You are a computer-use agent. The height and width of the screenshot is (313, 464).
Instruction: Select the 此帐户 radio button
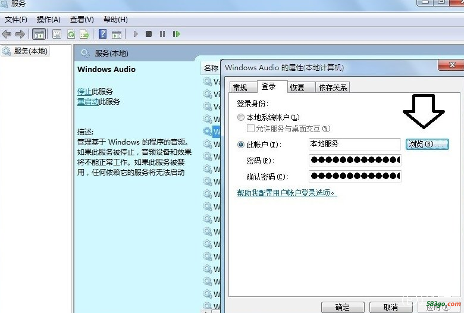tap(241, 145)
